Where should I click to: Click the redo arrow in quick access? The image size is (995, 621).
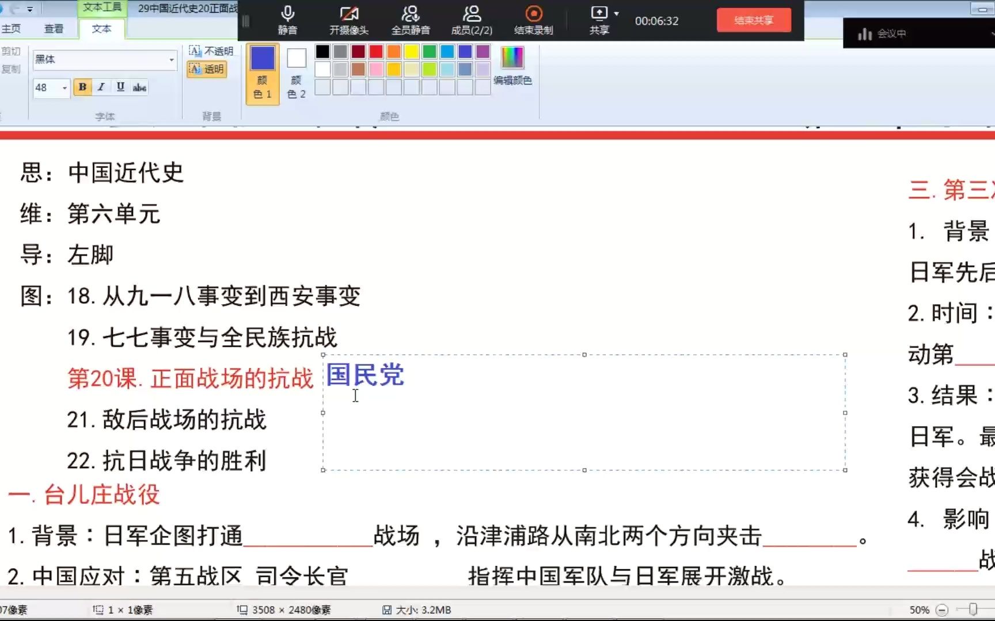[16, 9]
